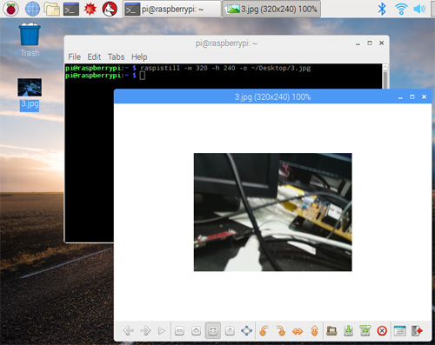Click the terminal vertical scrollbar
The image size is (435, 345).
(385, 76)
